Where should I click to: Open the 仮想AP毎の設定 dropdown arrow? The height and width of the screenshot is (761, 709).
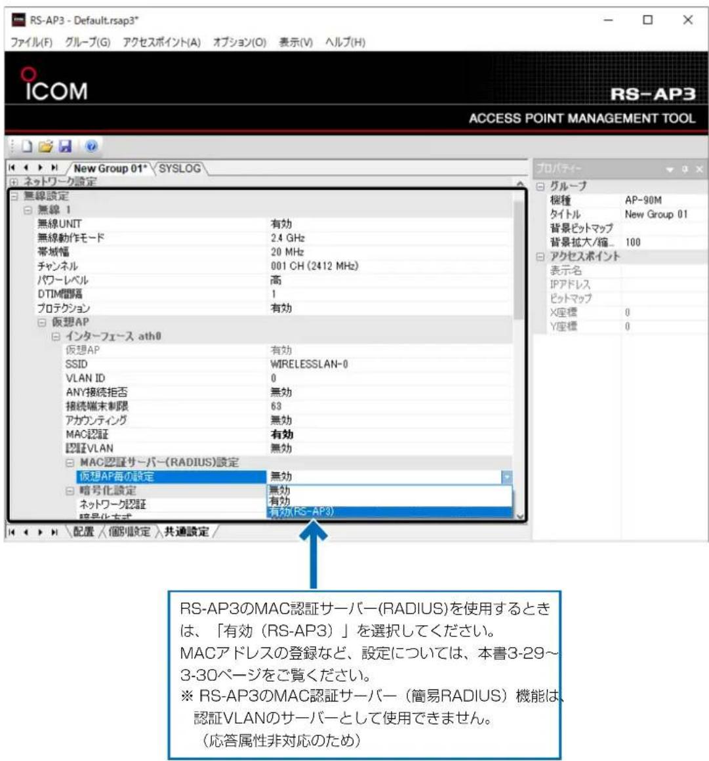point(506,476)
